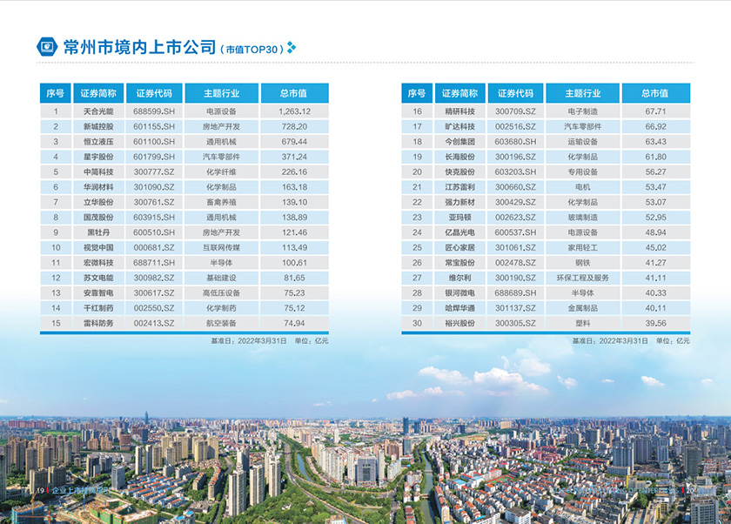Click market value "1,263.12"
The height and width of the screenshot is (524, 731).
pos(295,111)
